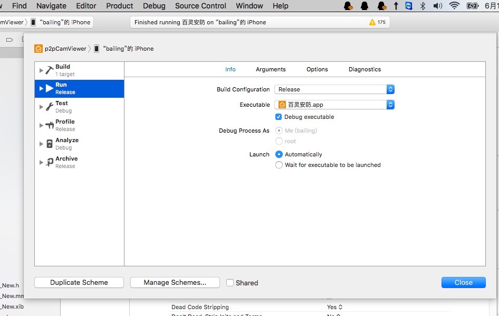The width and height of the screenshot is (499, 316).
Task: Expand the Profile disclosure triangle
Action: pos(41,125)
